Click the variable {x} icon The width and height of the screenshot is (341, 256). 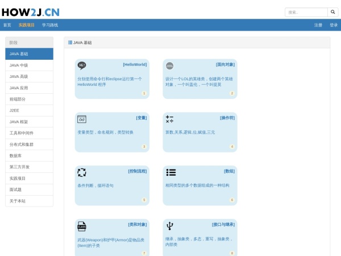[x=82, y=119]
